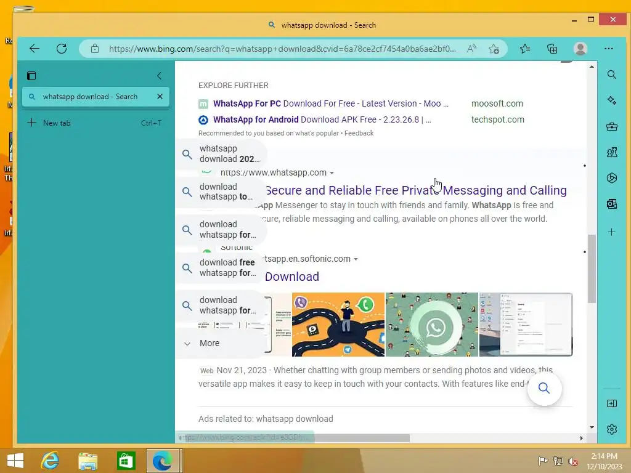
Task: Switch to whatsapp download - Search tab
Action: click(x=96, y=97)
